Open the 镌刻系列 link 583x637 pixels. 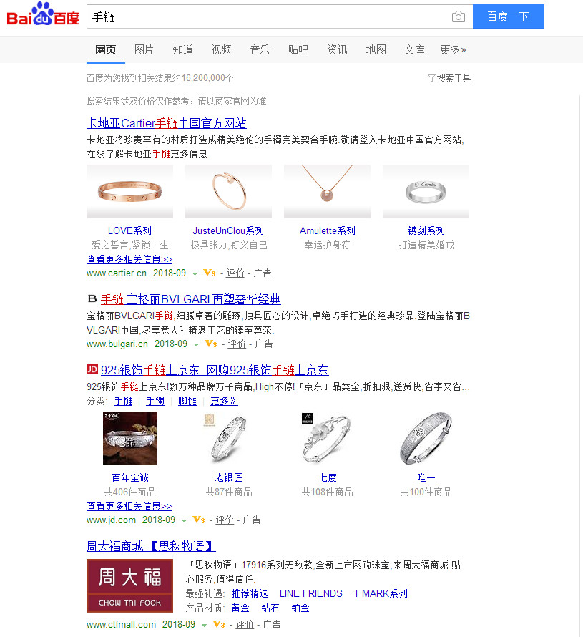[x=426, y=230]
